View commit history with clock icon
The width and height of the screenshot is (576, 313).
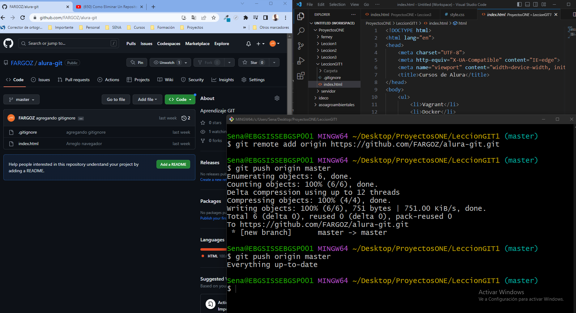(186, 118)
